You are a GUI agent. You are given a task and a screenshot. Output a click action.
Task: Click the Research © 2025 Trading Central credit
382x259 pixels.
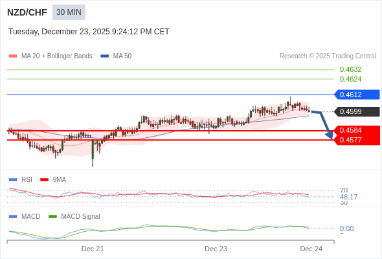(328, 56)
